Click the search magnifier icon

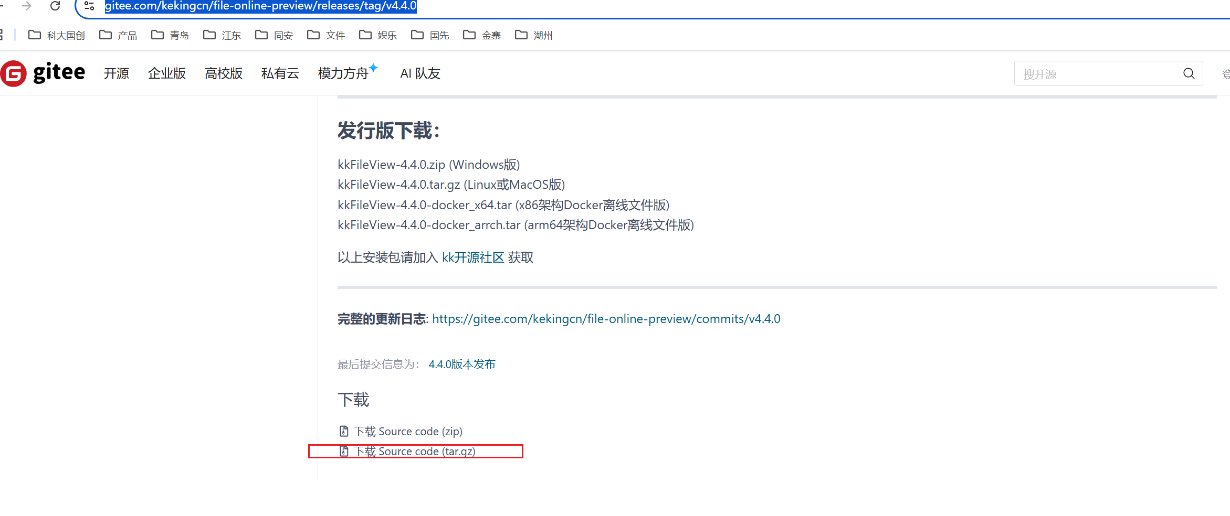(1189, 73)
